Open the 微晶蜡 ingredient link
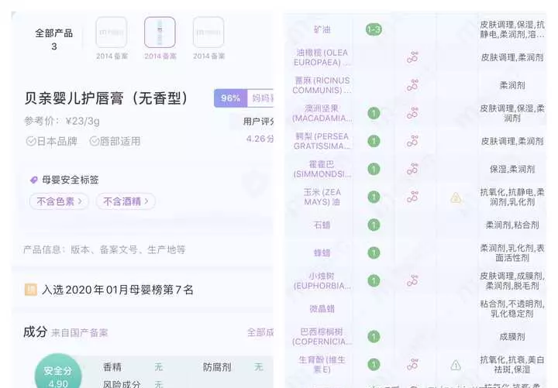This screenshot has height=388, width=558. (x=322, y=309)
